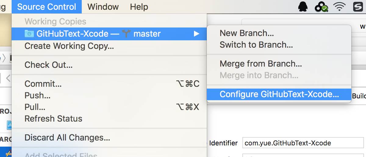Expand the GitHubText-Xcode submenu arrow
Viewport: 366px width, 157px height.
point(196,34)
